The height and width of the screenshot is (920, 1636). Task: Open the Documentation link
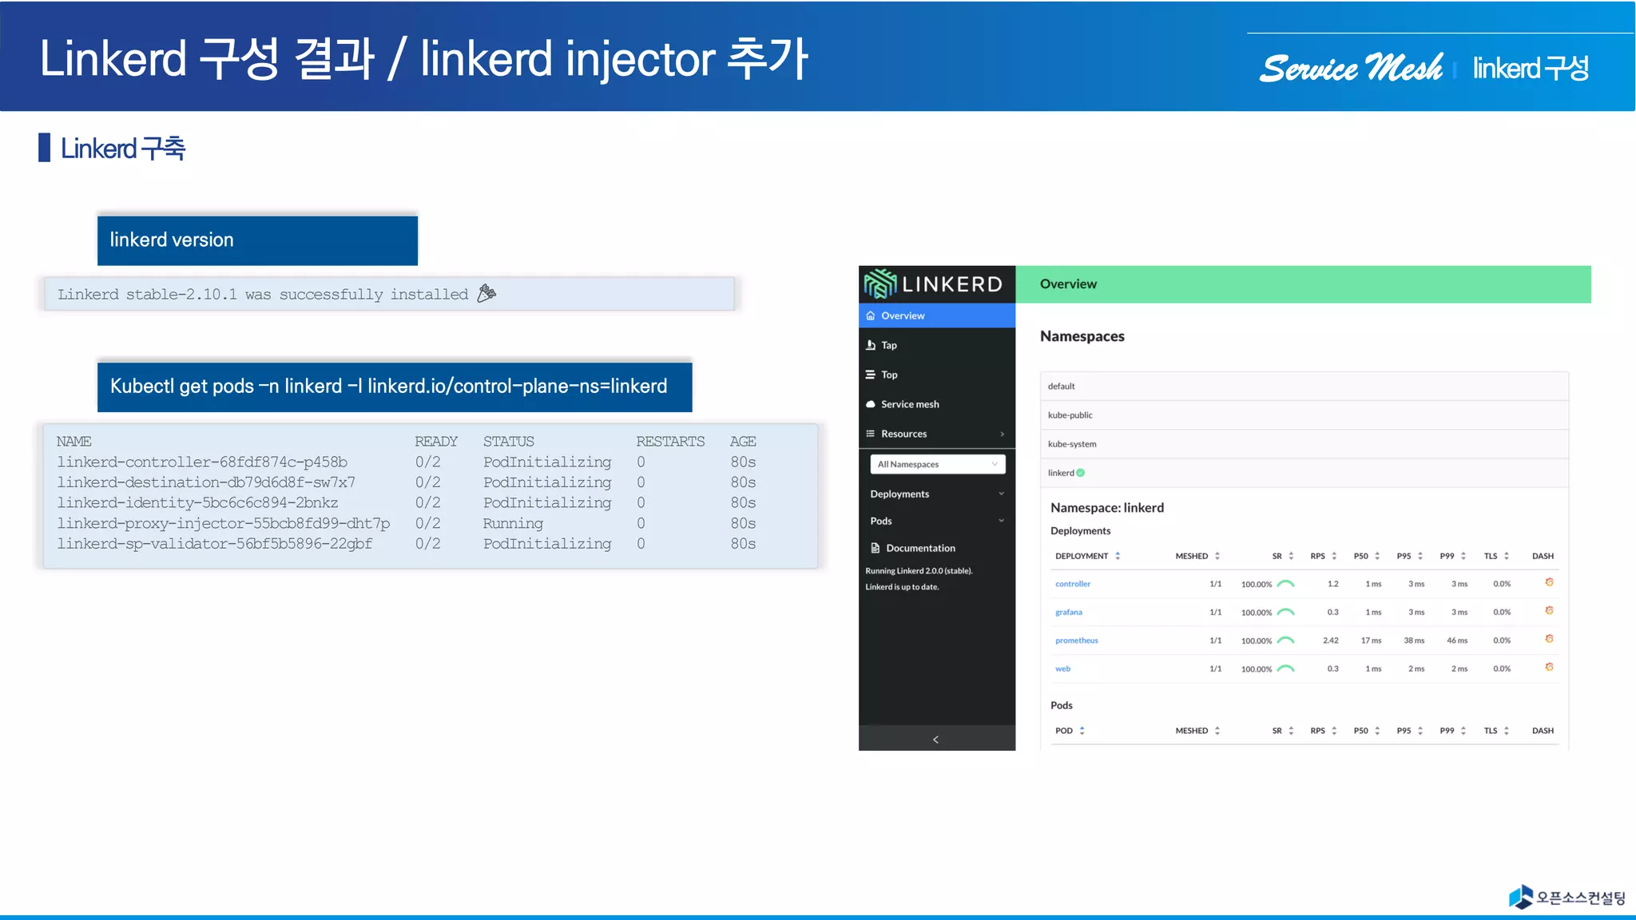(920, 548)
